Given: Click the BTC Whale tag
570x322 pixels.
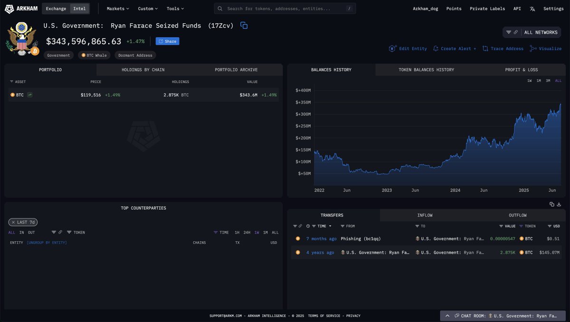Looking at the screenshot, I should click(x=94, y=55).
